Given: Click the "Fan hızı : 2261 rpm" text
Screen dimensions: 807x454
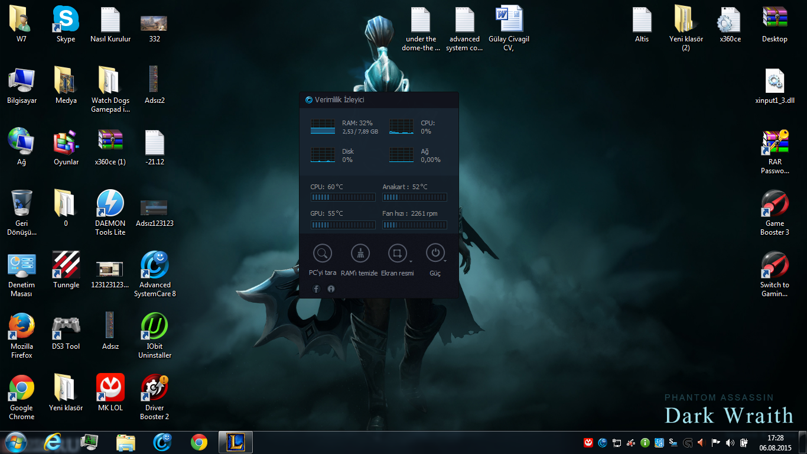Looking at the screenshot, I should click(410, 213).
